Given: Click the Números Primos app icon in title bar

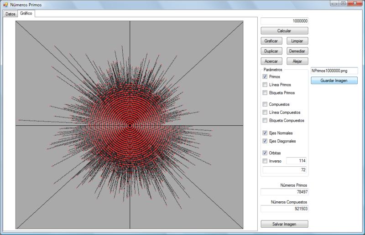Looking at the screenshot, I should tap(5, 4).
